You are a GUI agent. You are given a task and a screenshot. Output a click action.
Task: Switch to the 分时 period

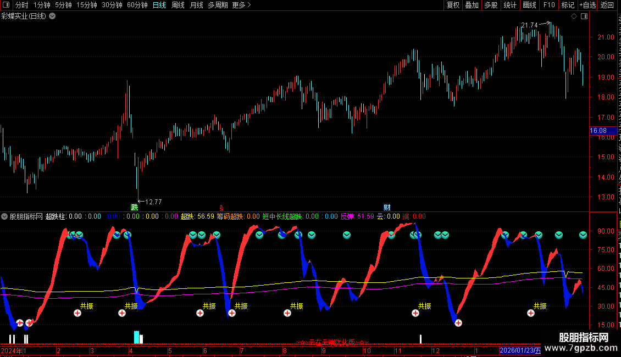[x=22, y=5]
